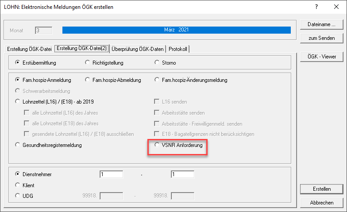This screenshot has height=212, width=347.
Task: Select the Klient radio button
Action: (x=18, y=185)
